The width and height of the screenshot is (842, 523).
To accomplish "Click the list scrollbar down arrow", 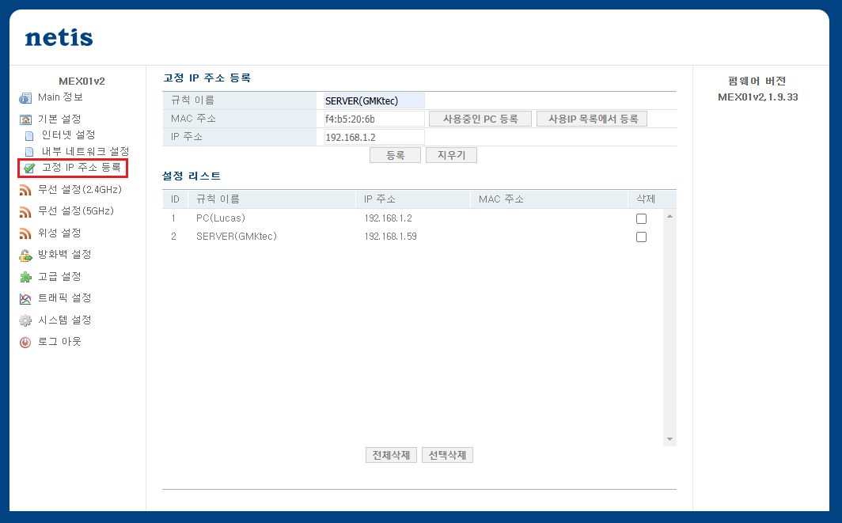I will pyautogui.click(x=669, y=439).
